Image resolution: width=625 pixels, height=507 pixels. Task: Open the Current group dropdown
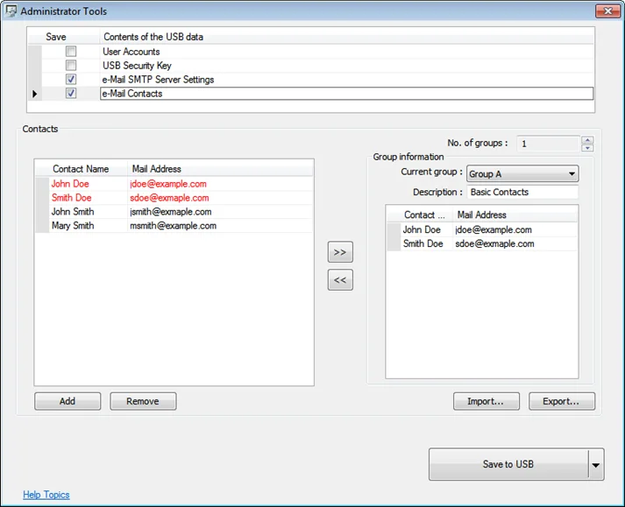522,173
